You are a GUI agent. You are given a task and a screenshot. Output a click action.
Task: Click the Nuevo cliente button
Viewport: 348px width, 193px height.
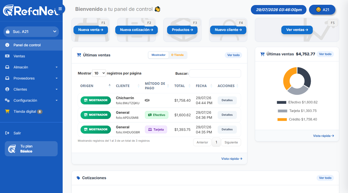tap(228, 30)
